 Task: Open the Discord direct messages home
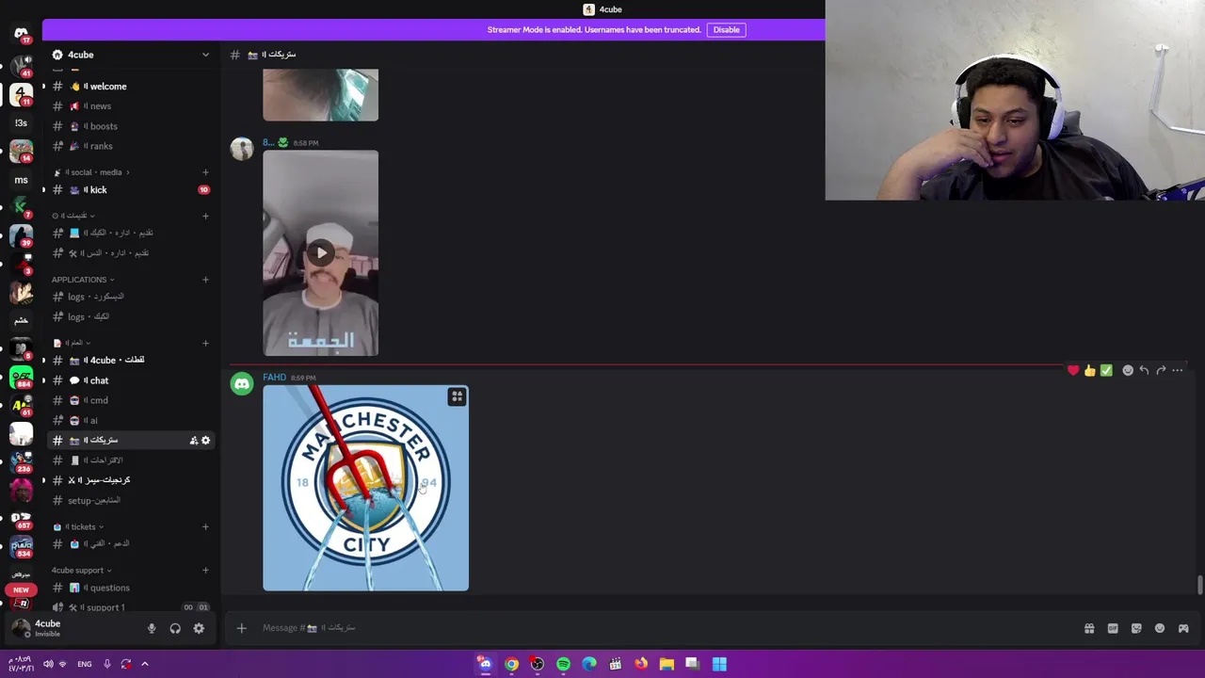click(21, 34)
